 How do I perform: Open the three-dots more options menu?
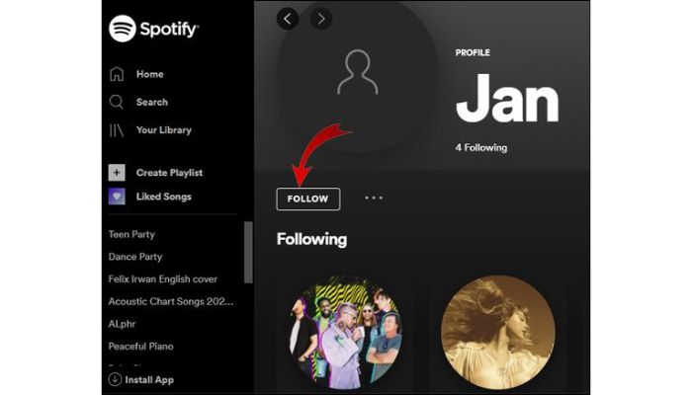[x=374, y=197]
